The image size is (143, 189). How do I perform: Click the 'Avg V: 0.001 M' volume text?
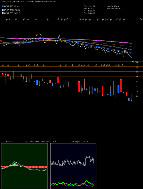(x=113, y=6)
